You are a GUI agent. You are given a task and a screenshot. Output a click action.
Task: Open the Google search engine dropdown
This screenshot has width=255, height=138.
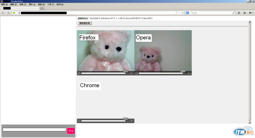(x=188, y=13)
